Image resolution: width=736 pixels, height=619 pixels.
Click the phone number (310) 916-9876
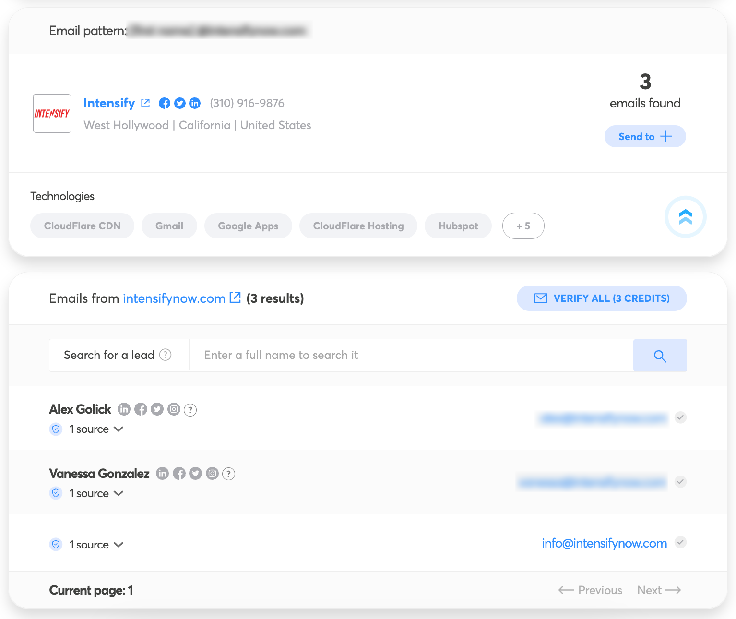pos(247,103)
